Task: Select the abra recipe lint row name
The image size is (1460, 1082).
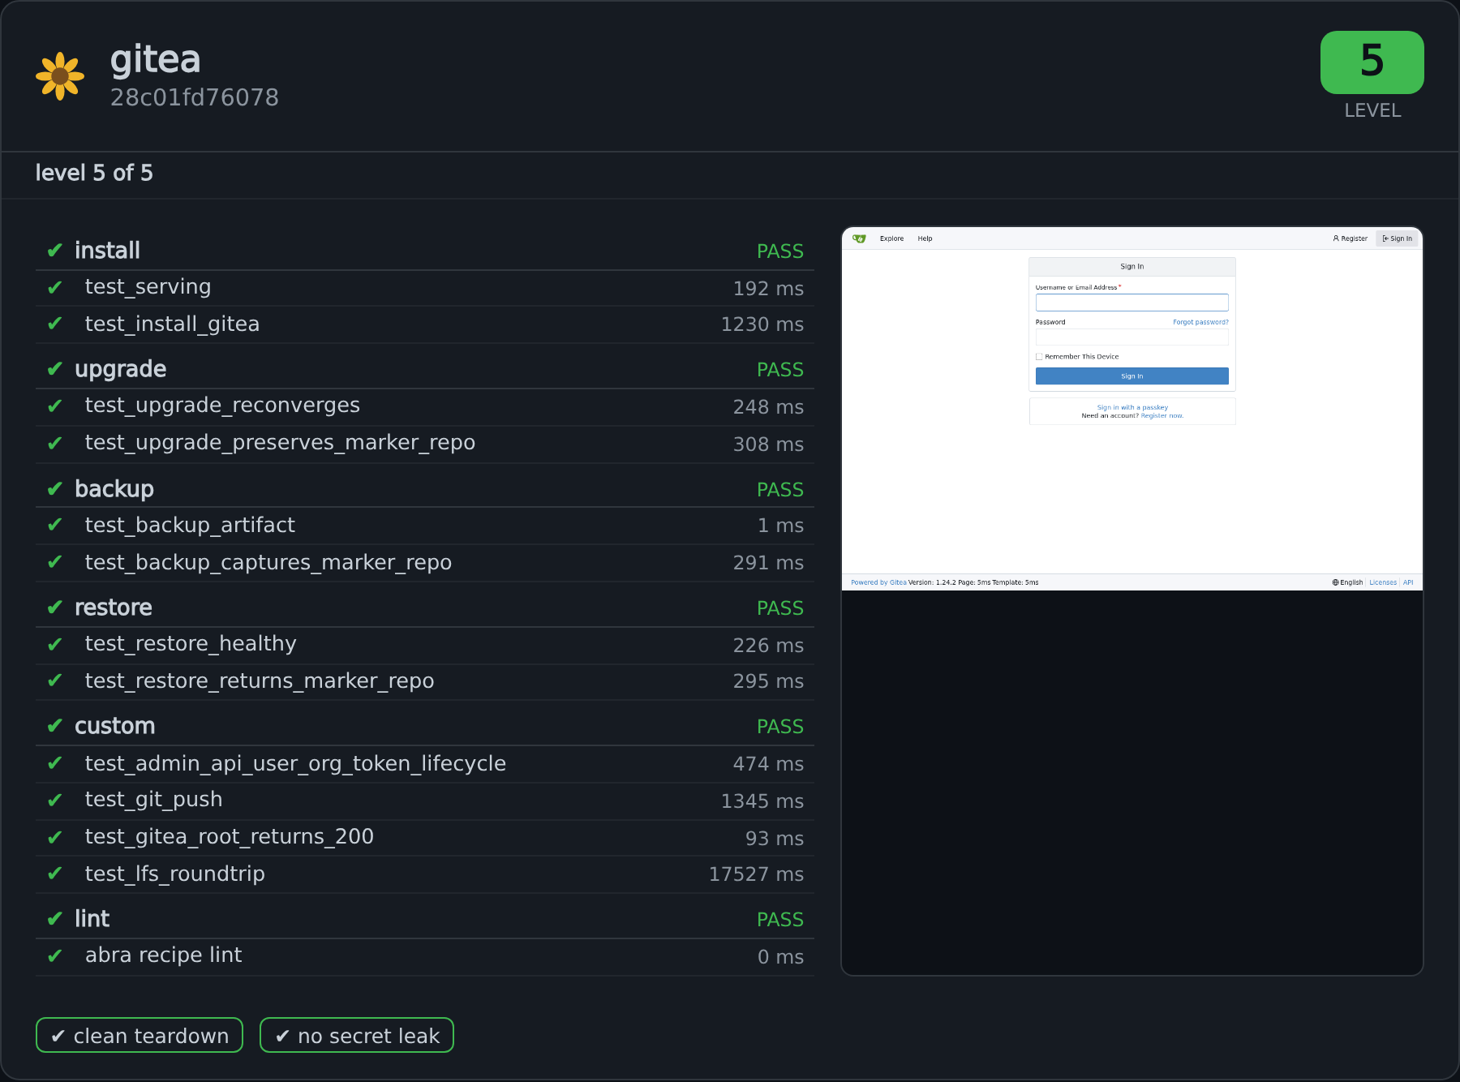Action: [x=163, y=955]
